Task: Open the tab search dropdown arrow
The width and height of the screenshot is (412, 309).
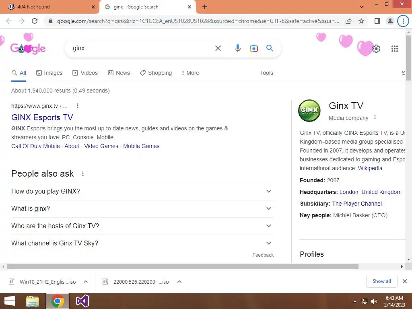Action: (362, 7)
